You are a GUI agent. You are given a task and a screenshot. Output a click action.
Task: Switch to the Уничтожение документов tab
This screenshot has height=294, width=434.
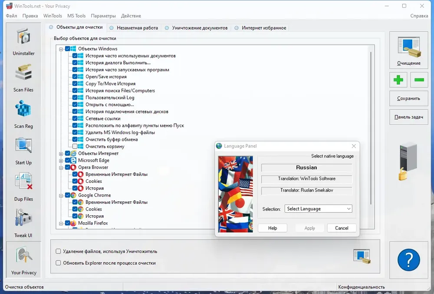tap(199, 28)
